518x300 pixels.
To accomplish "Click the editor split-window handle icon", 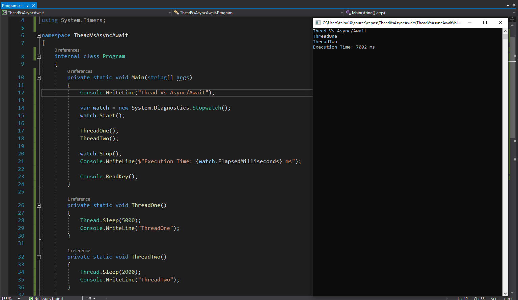I will tap(512, 20).
